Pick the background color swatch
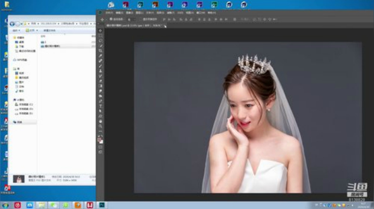 pos(102,142)
